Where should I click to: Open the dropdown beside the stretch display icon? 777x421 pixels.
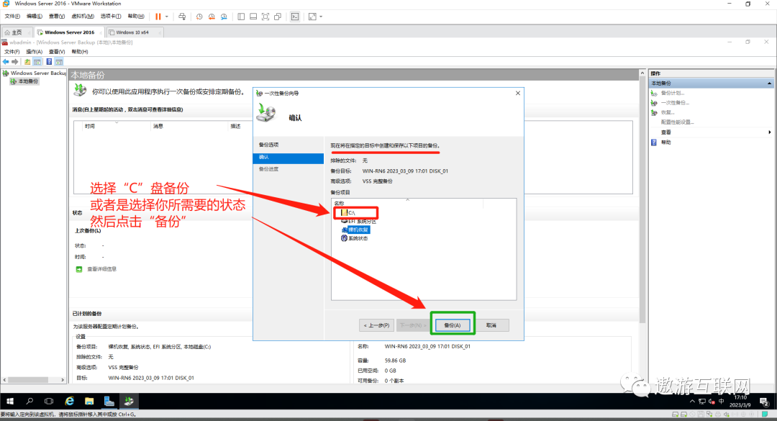[321, 17]
